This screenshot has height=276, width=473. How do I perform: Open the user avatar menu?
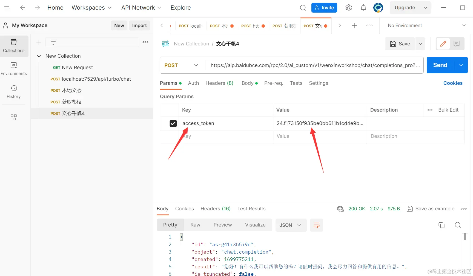(378, 8)
